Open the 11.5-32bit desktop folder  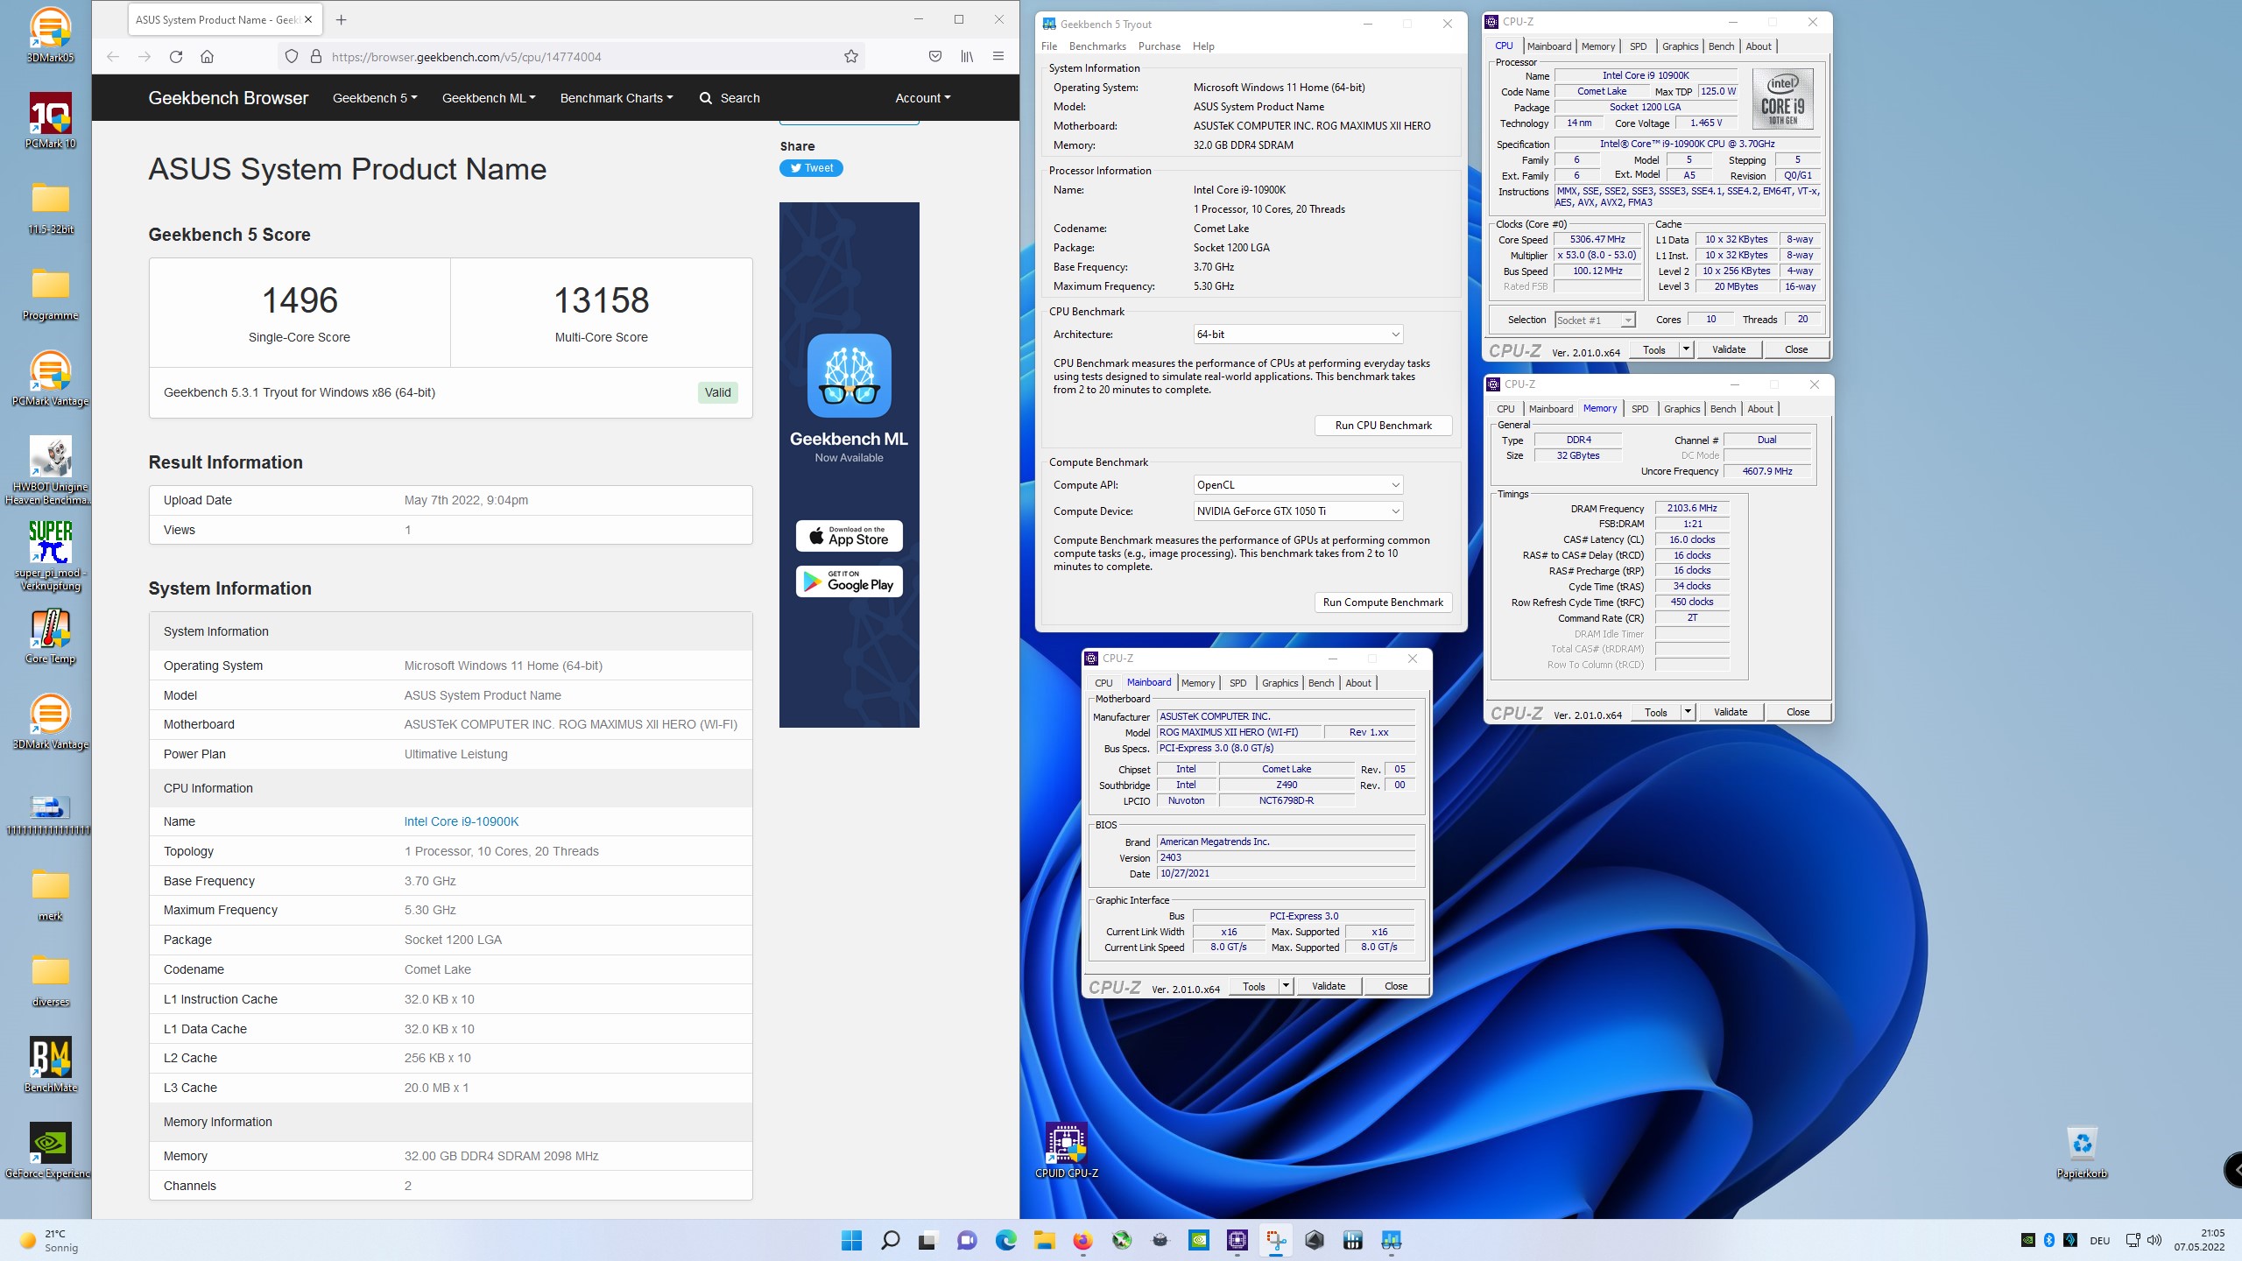pyautogui.click(x=50, y=207)
